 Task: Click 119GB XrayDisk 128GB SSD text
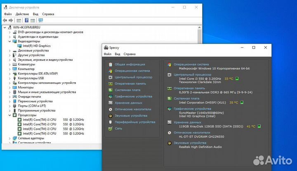(211, 126)
